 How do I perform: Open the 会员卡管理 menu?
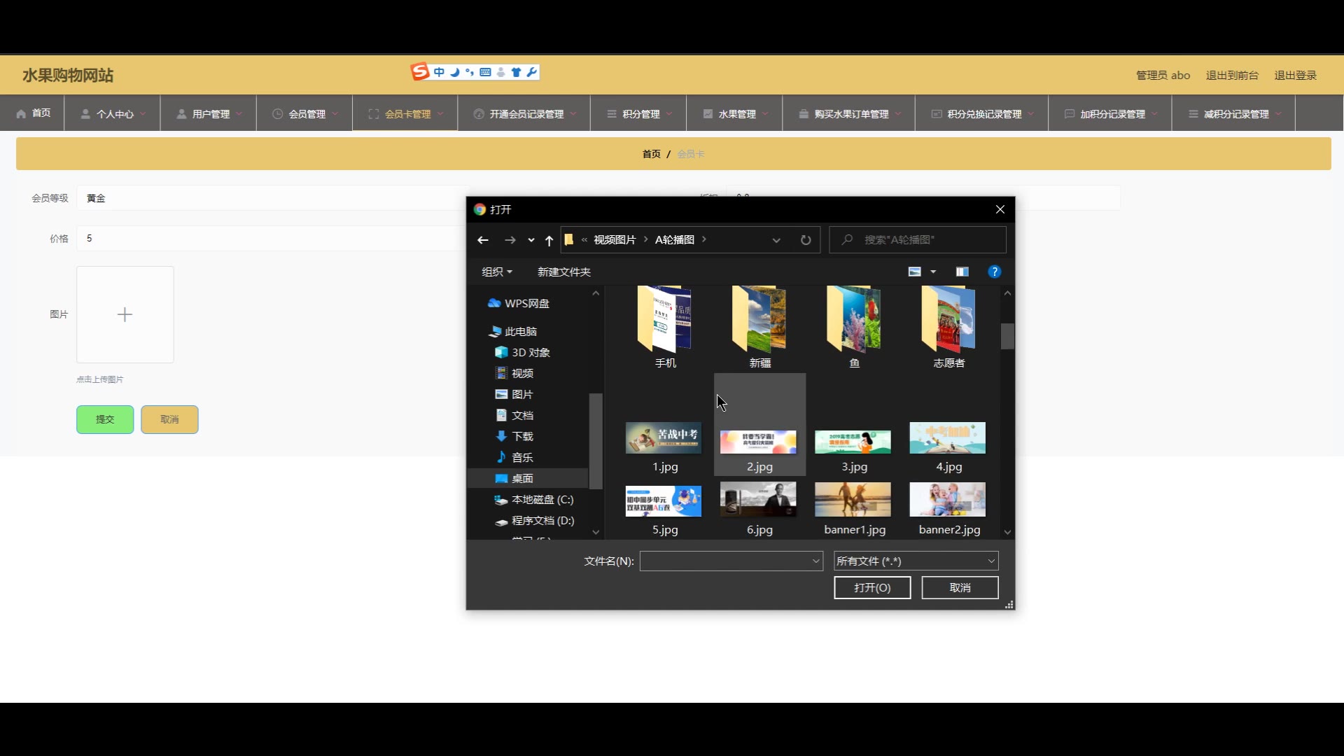point(405,113)
